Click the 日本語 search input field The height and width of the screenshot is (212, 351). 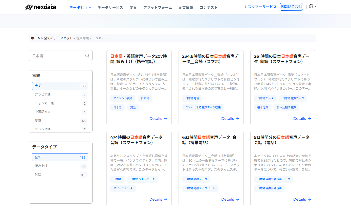click(x=58, y=56)
